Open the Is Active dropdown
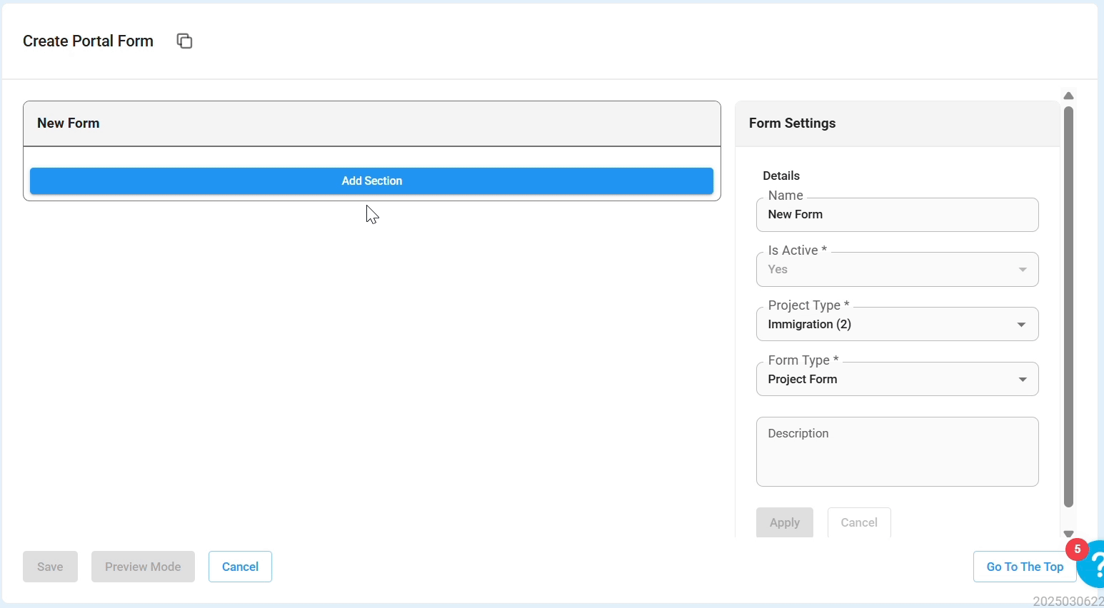Image resolution: width=1104 pixels, height=608 pixels. click(x=897, y=270)
